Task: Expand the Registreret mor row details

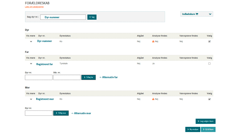Action: 31,99
